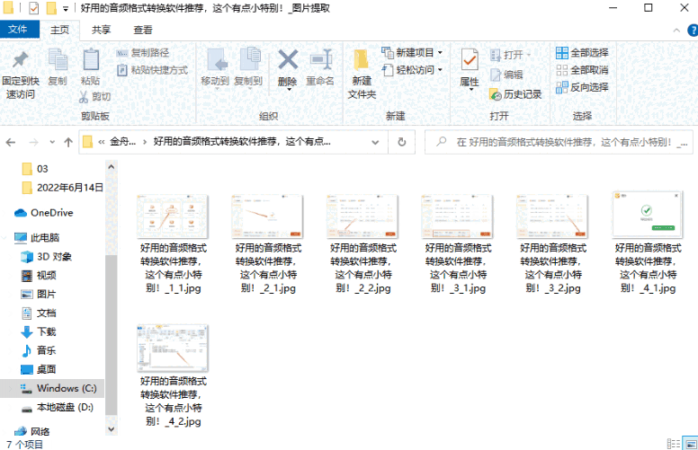The width and height of the screenshot is (698, 450).
Task: Open Desktop (桌面) in sidebar
Action: click(39, 369)
